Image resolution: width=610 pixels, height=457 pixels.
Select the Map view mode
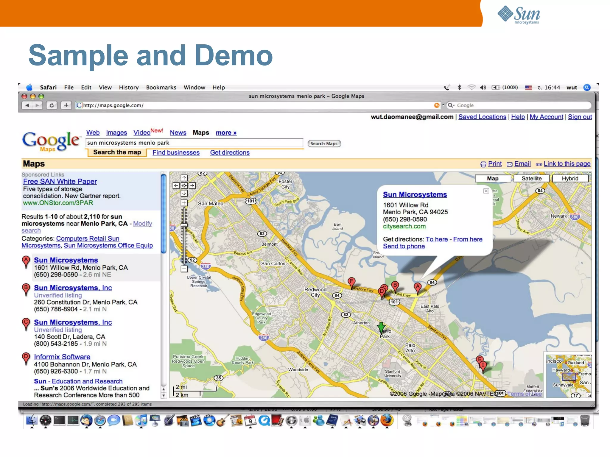pos(493,178)
